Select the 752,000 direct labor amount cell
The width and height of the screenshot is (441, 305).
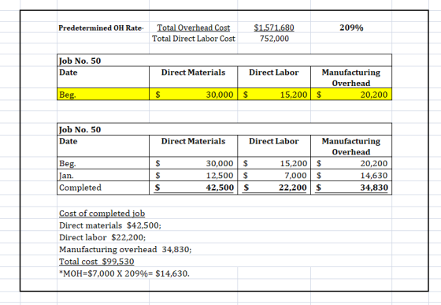tap(274, 39)
